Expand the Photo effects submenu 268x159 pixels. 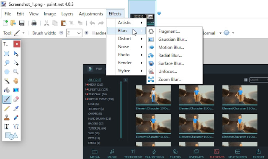click(x=126, y=55)
